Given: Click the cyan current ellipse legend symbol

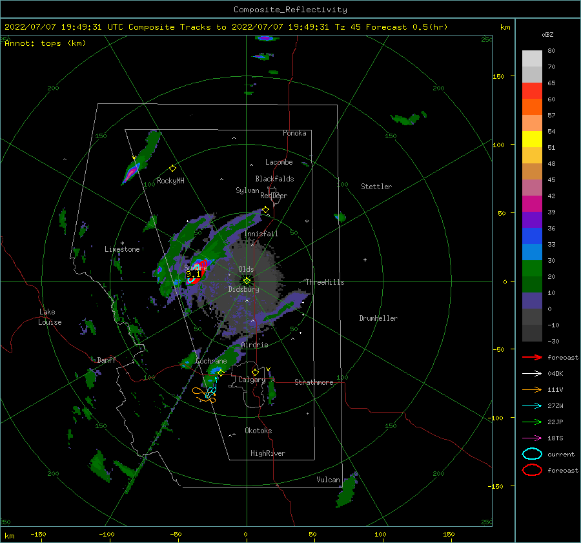Looking at the screenshot, I should tap(532, 454).
